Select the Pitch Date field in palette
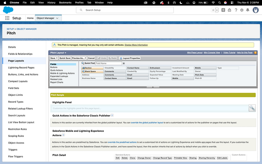This screenshot has width=262, height=164. pyautogui.click(x=205, y=75)
